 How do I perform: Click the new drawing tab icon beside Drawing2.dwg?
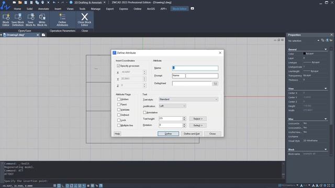[43, 35]
